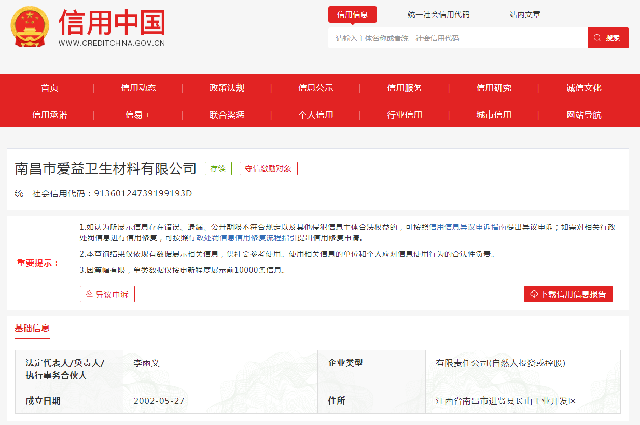Image resolution: width=640 pixels, height=425 pixels.
Task: Go to 政策法规 navigation item
Action: pyautogui.click(x=227, y=88)
